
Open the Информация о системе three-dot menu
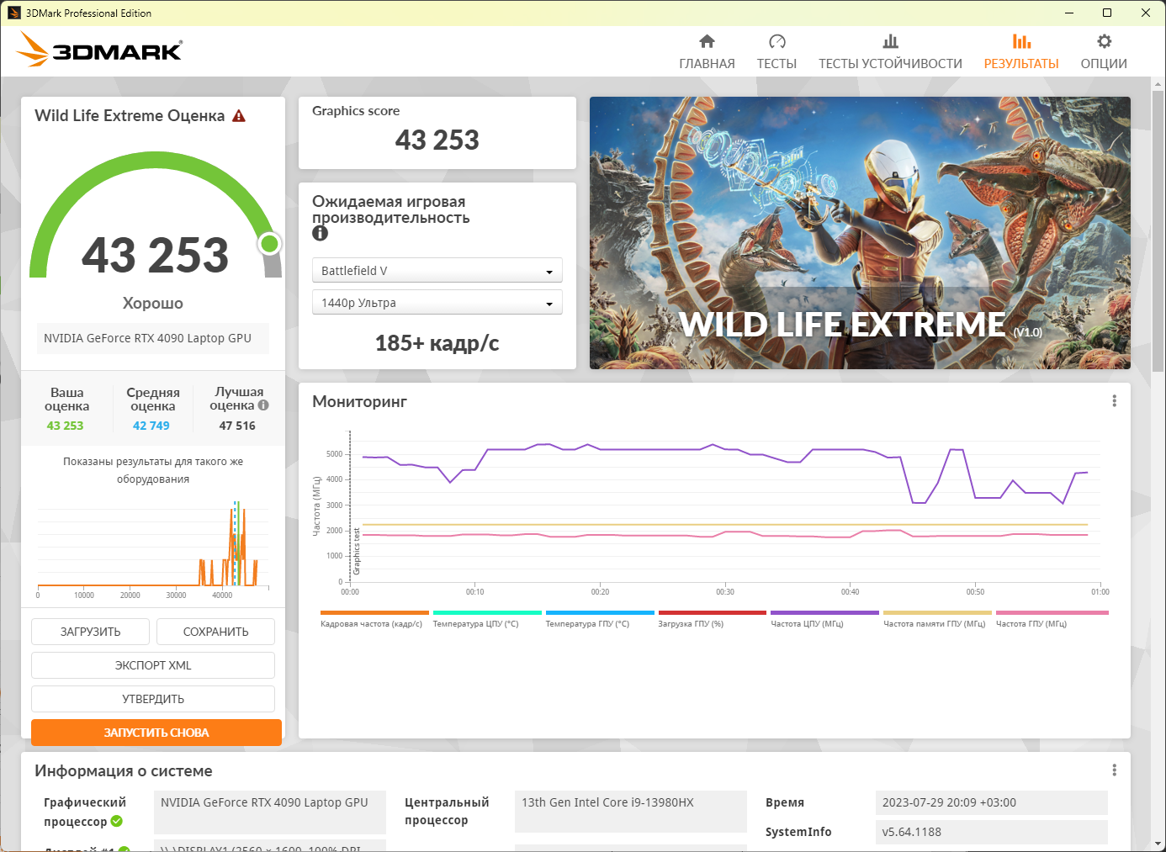[1114, 770]
